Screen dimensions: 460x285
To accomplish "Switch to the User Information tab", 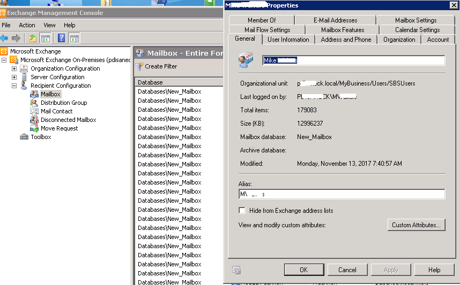I will coord(288,40).
